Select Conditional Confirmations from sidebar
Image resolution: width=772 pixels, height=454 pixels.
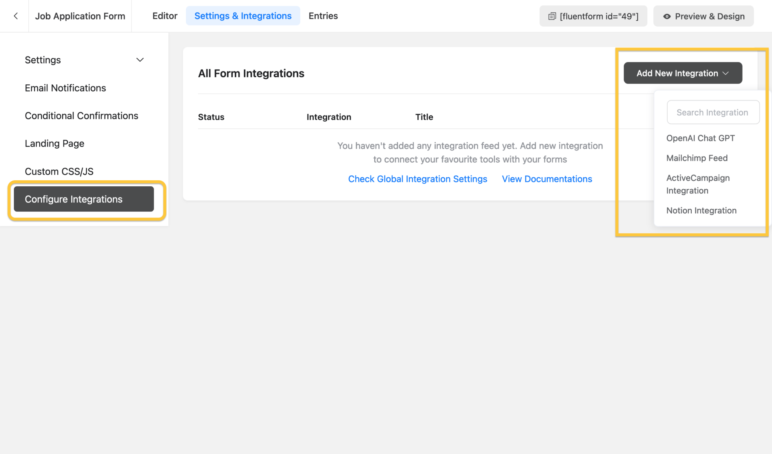tap(81, 116)
